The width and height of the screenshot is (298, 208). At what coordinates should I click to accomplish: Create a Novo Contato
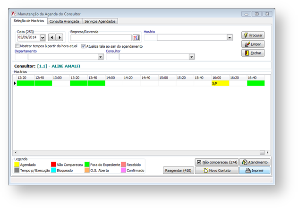tap(217, 170)
